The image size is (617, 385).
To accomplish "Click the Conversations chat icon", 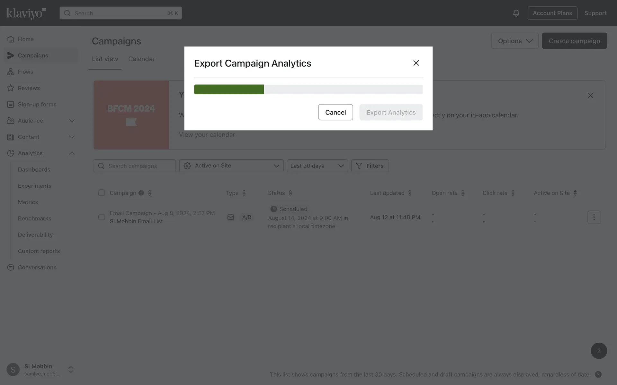I will tap(11, 267).
